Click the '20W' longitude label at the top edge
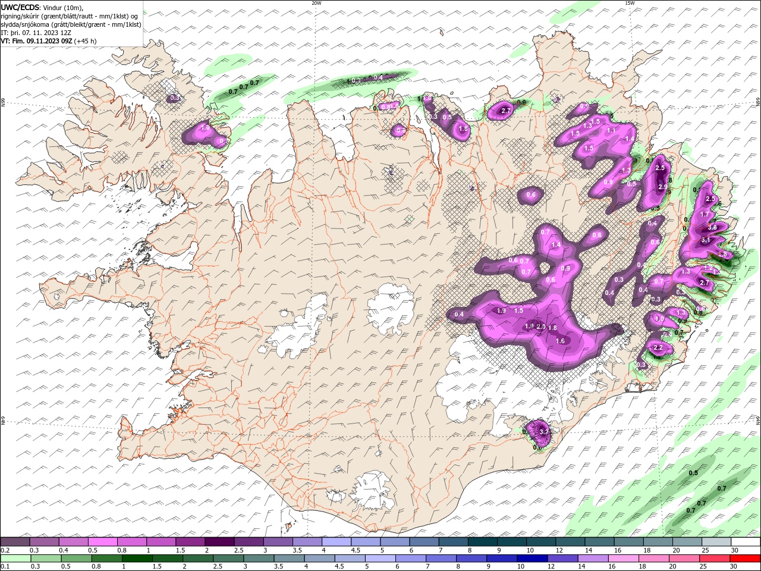This screenshot has width=761, height=571. click(x=316, y=3)
